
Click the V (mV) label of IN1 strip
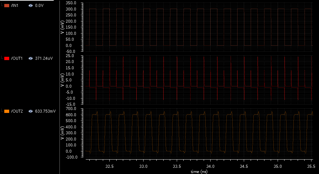(x=63, y=27)
